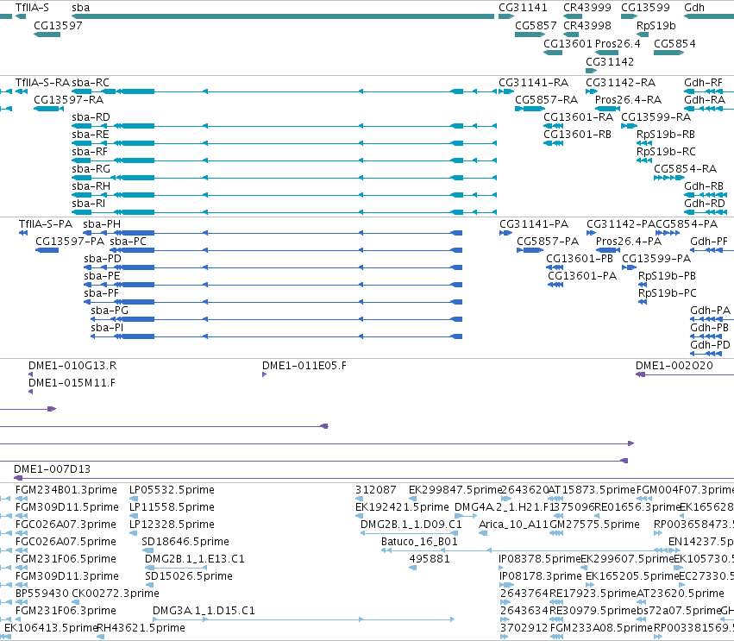Select transcript label CG5854-RA
This screenshot has height=641, width=734.
pos(685,168)
